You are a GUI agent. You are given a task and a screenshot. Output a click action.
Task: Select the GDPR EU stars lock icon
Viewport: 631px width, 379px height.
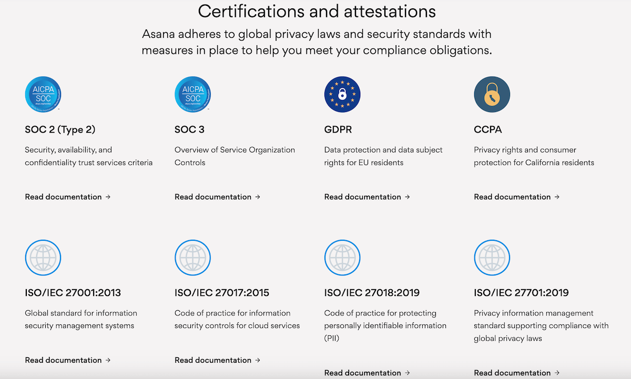coord(342,94)
